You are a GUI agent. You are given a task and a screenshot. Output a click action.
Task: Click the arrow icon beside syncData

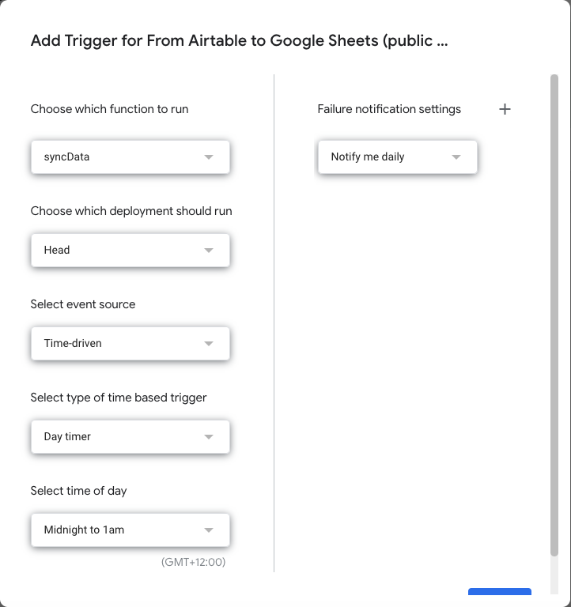209,157
